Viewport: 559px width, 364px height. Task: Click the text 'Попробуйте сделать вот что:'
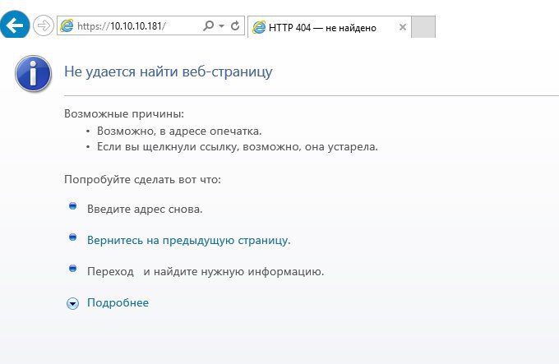(x=142, y=179)
